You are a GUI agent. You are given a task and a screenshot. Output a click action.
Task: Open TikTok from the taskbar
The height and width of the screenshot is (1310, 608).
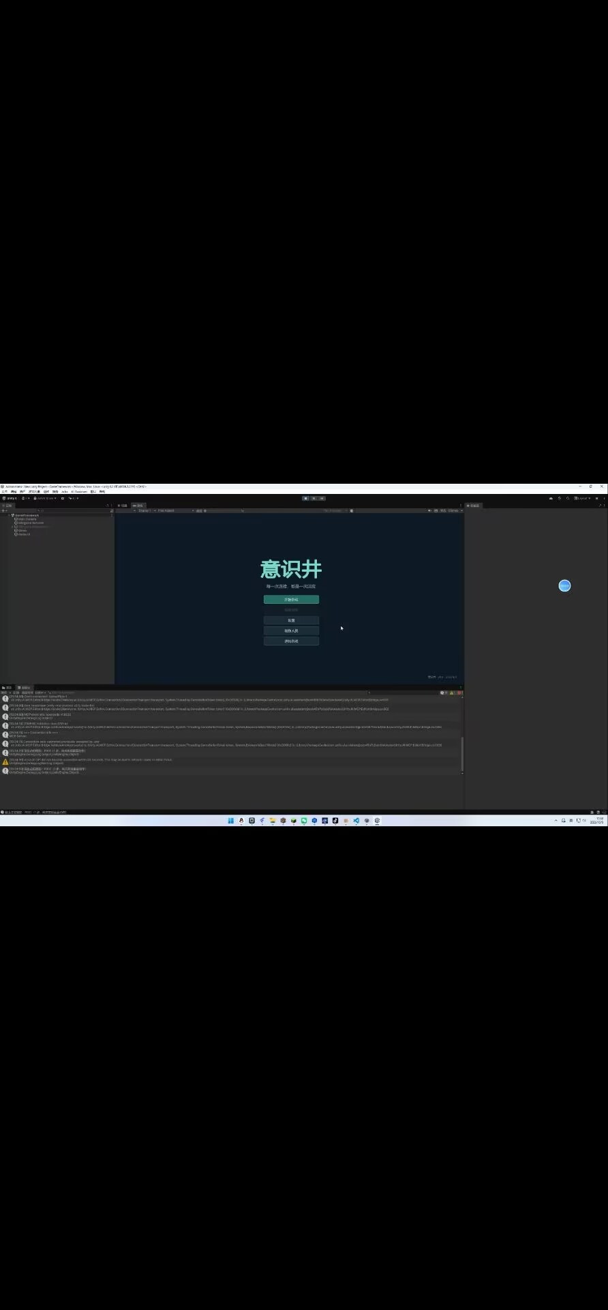click(x=335, y=821)
